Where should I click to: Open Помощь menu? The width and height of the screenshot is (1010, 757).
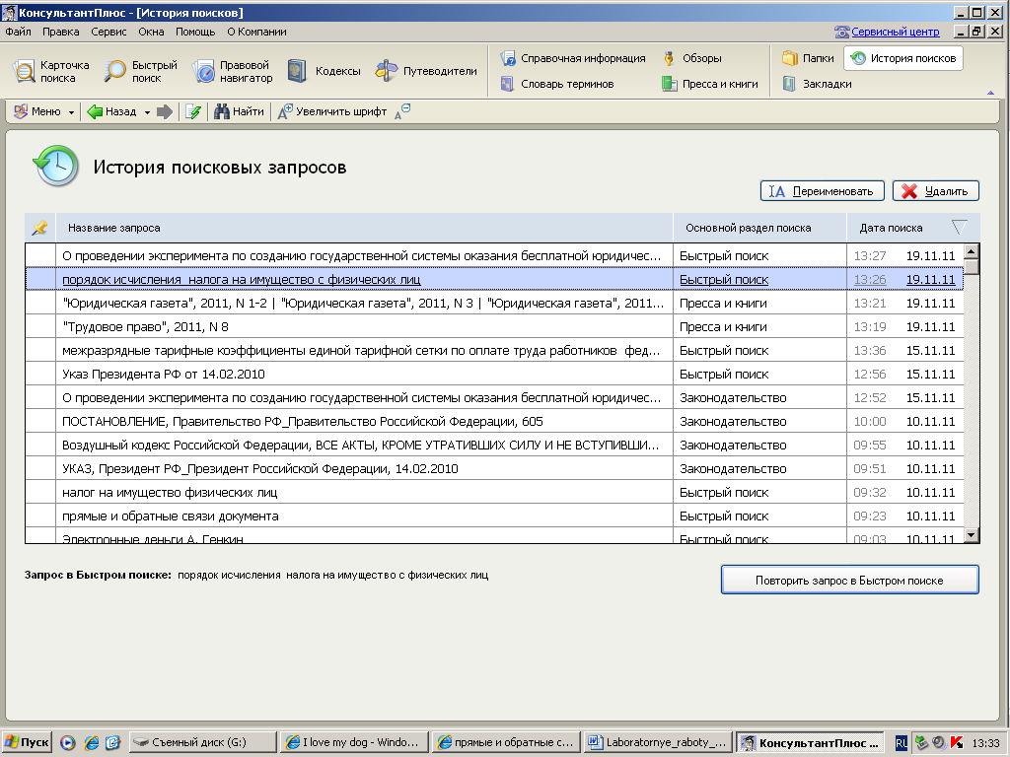coord(195,32)
